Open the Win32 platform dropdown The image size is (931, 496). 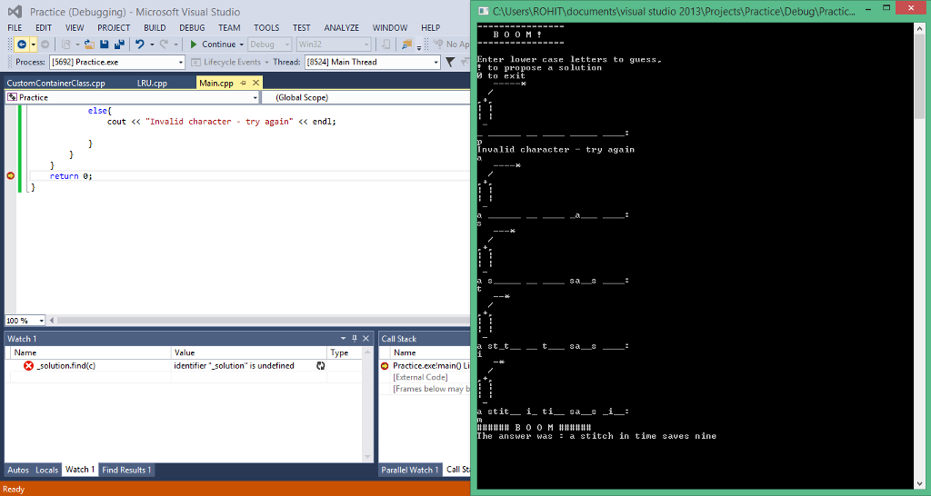(333, 45)
